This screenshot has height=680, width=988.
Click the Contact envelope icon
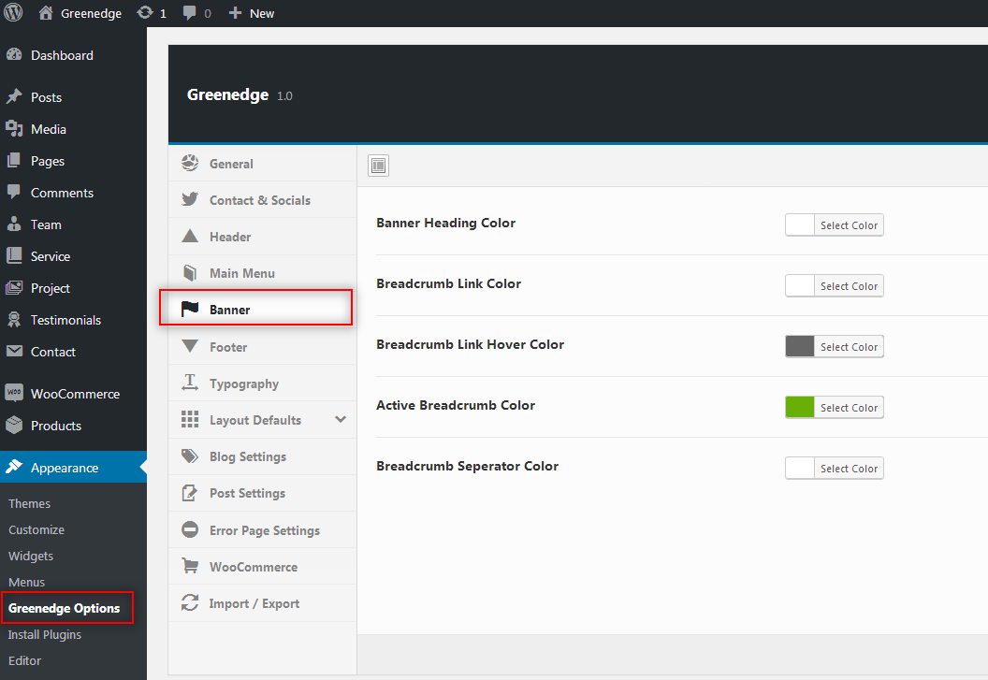coord(14,351)
